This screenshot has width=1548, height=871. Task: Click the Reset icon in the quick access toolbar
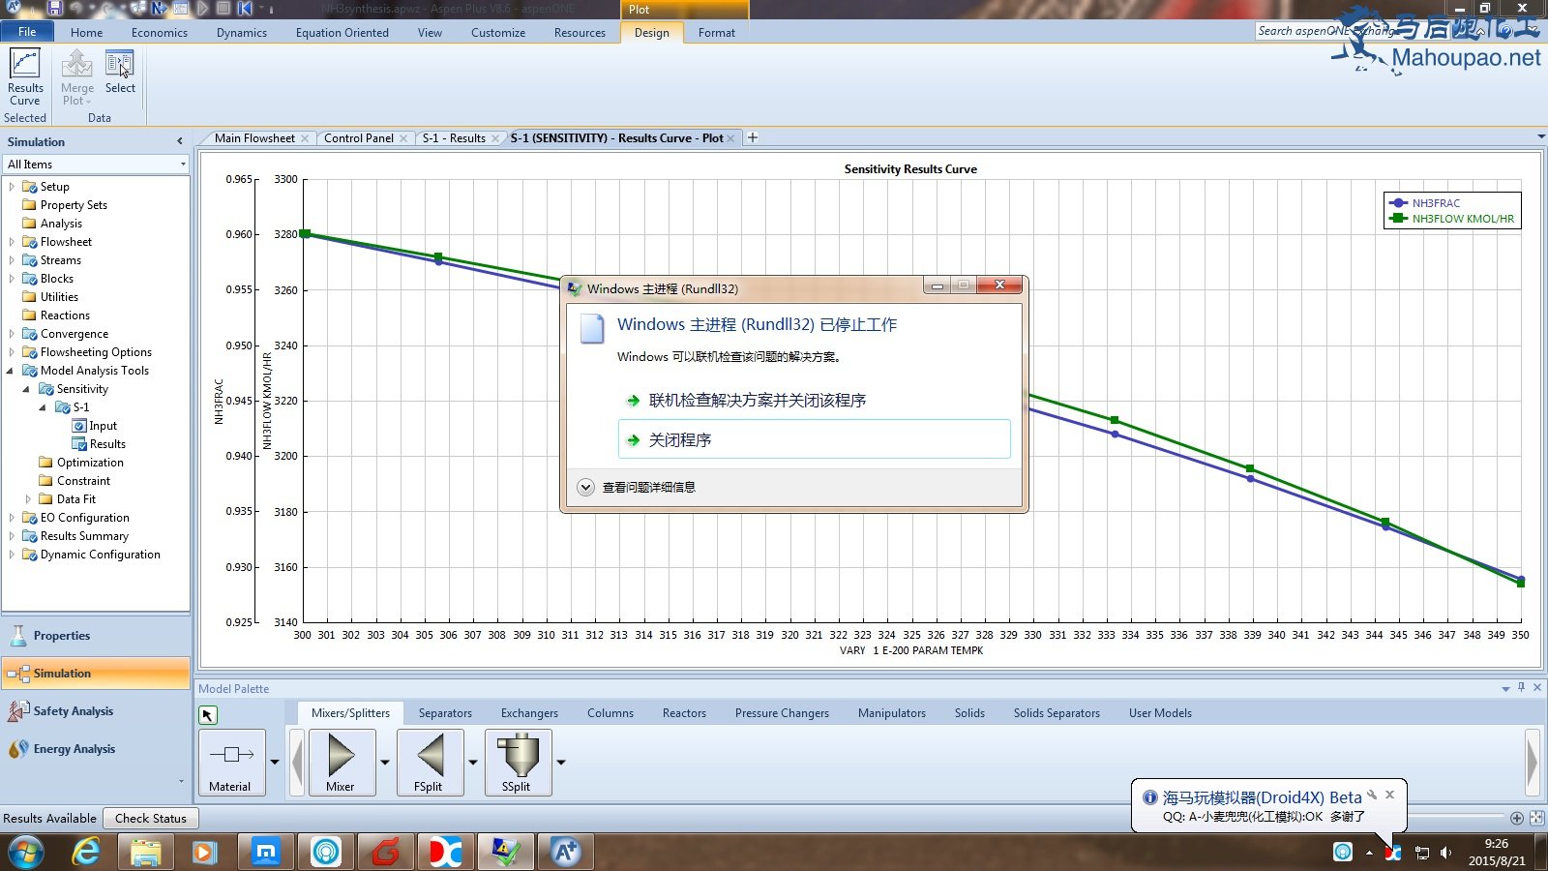[x=246, y=8]
